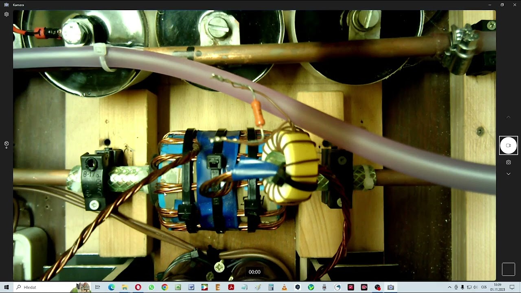Open the network status tray icon
The height and width of the screenshot is (293, 521).
tap(469, 287)
